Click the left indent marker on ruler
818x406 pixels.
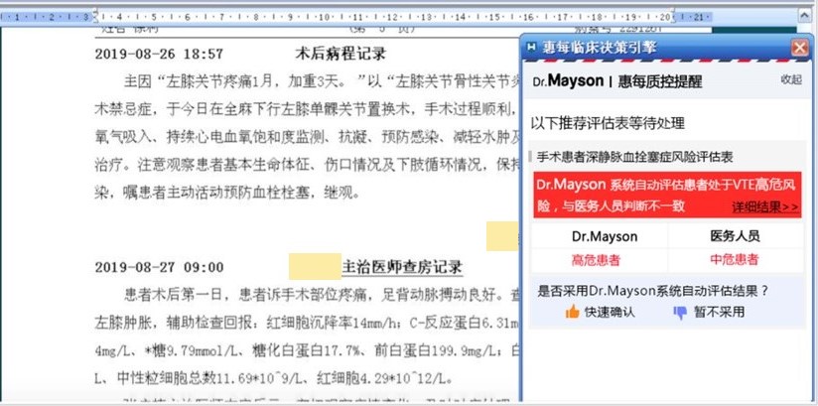point(95,17)
